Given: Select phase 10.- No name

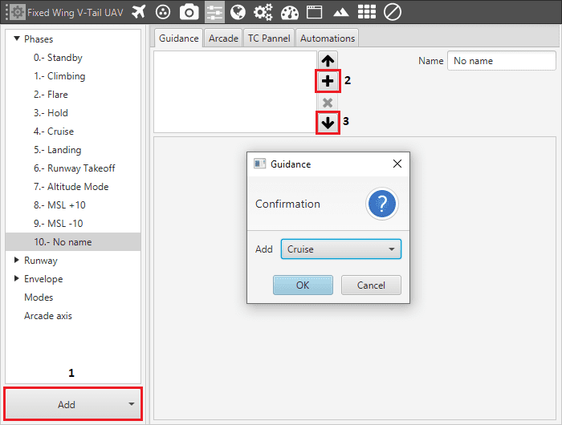Looking at the screenshot, I should (x=73, y=241).
